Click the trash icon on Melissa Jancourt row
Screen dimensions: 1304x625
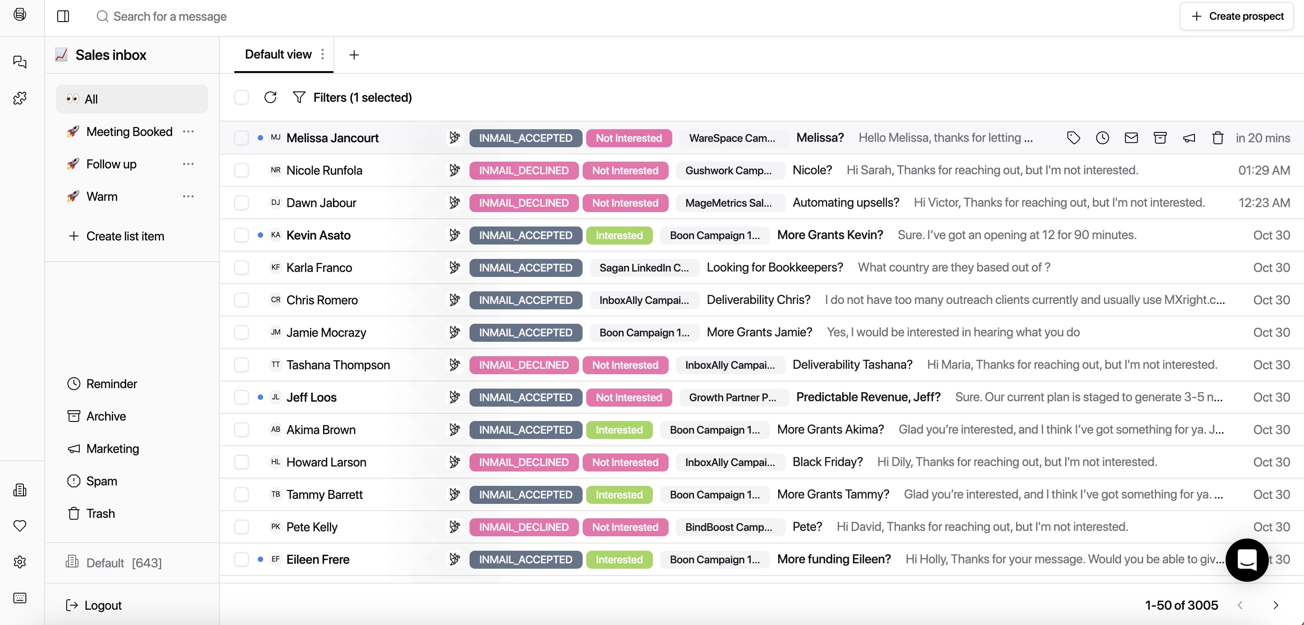click(x=1217, y=138)
